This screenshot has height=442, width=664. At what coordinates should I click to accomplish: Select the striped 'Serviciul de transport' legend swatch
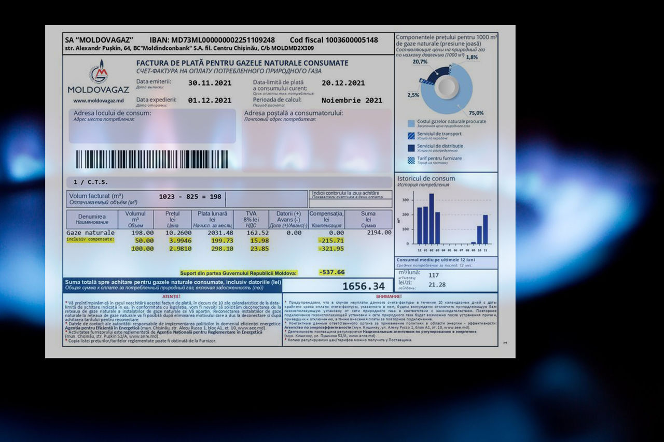411,135
